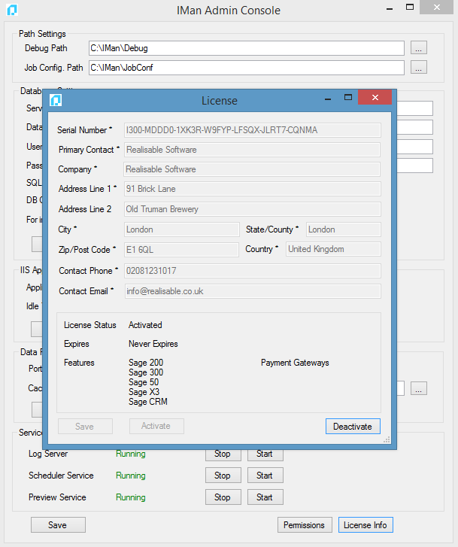
Task: Stop the Scheduler Service
Action: click(x=223, y=476)
